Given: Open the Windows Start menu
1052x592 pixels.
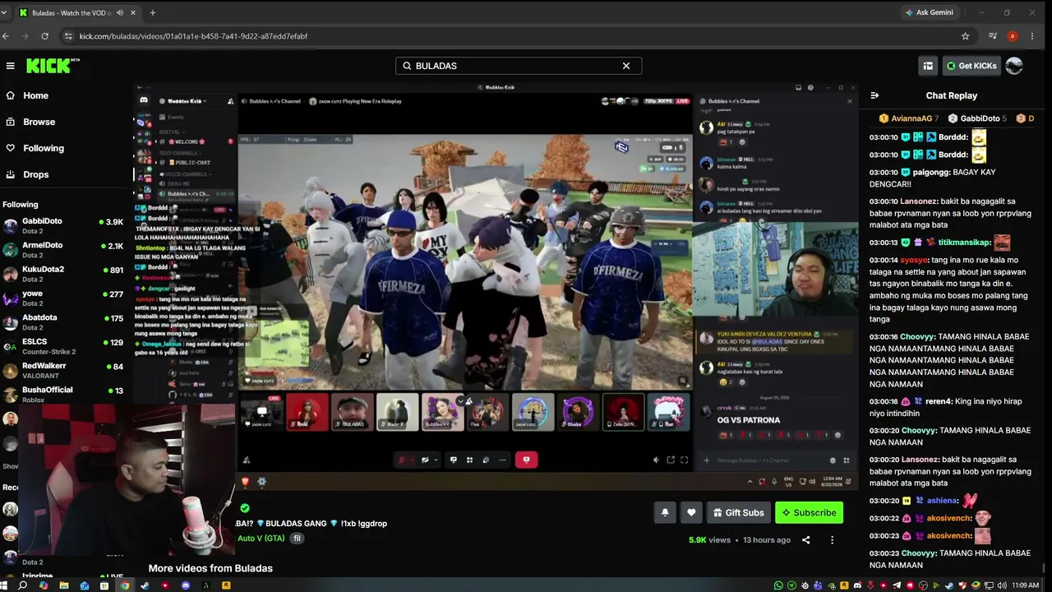Looking at the screenshot, I should click(3, 585).
